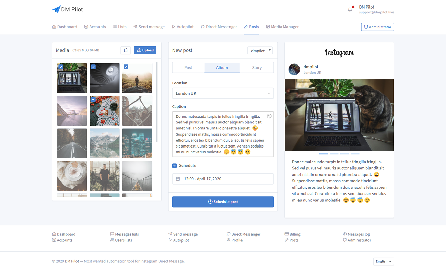Select the man standing among plants photo

pyautogui.click(x=105, y=176)
